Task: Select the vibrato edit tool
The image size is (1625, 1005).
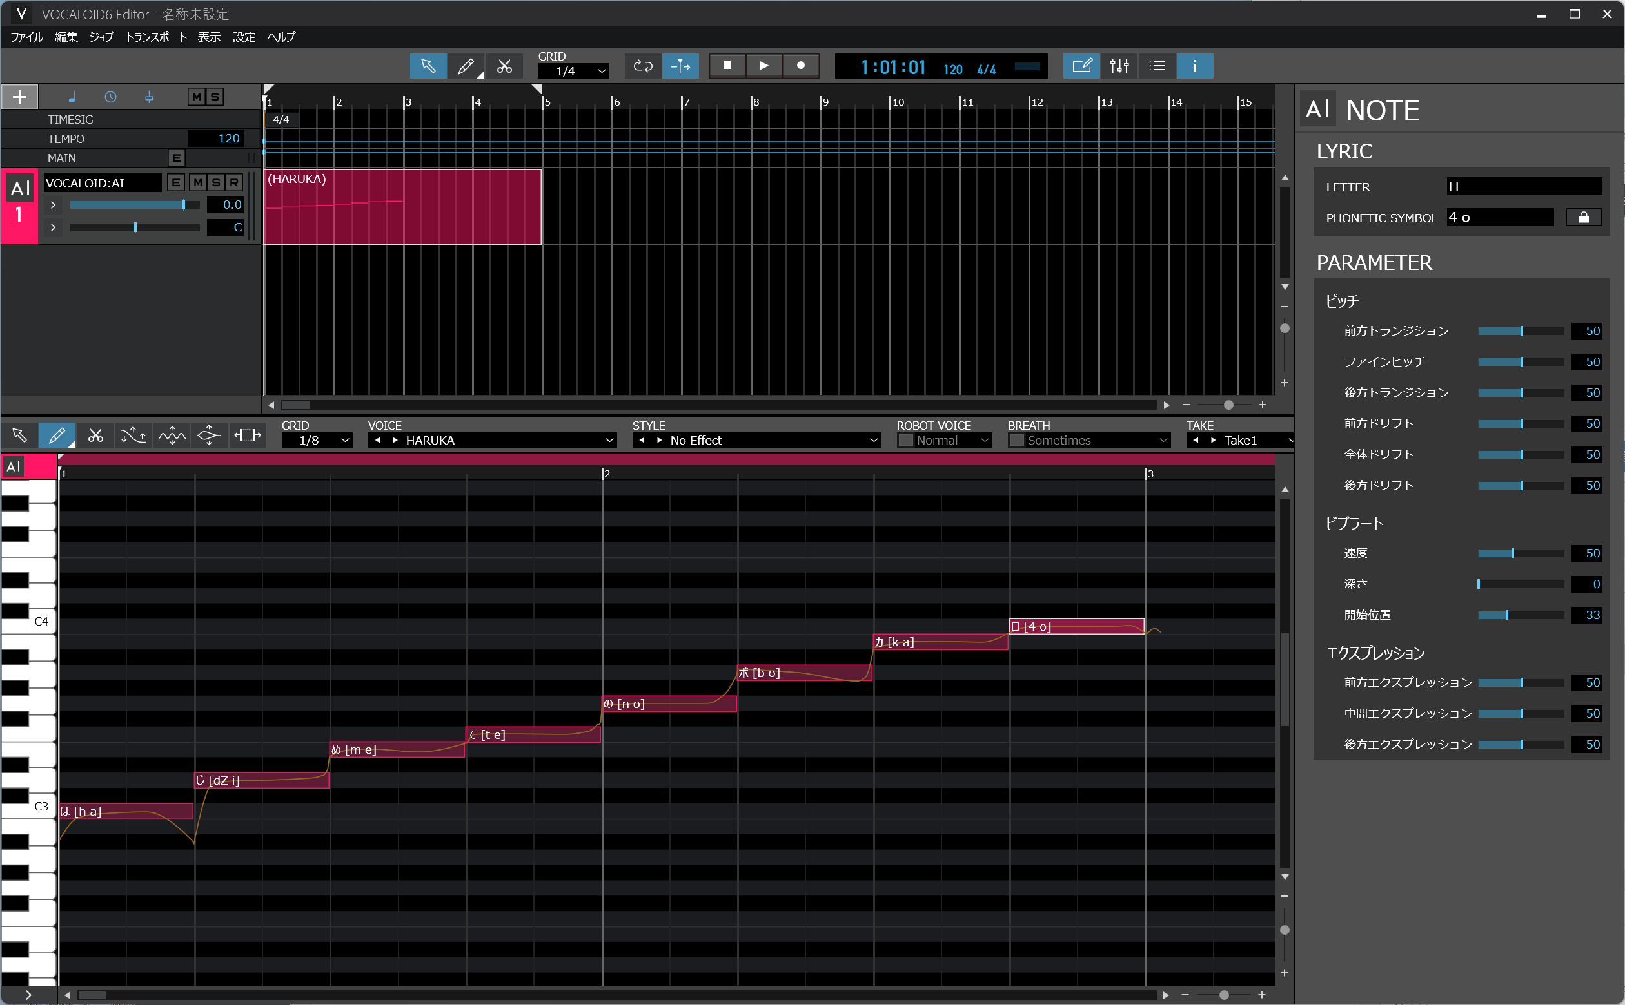Action: pyautogui.click(x=172, y=436)
